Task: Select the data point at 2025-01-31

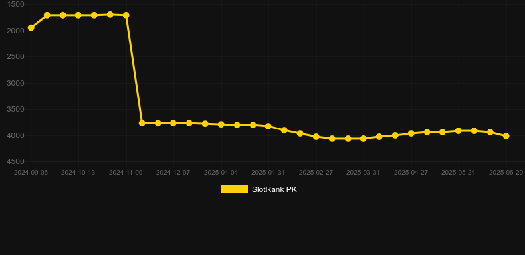Action: tap(268, 126)
